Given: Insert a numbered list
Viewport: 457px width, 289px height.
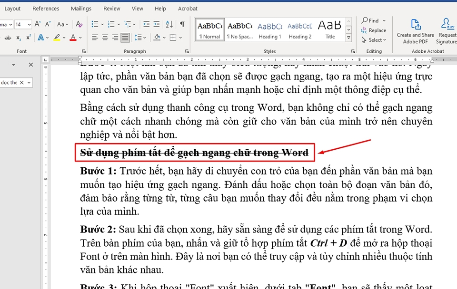Looking at the screenshot, I should pos(111,24).
